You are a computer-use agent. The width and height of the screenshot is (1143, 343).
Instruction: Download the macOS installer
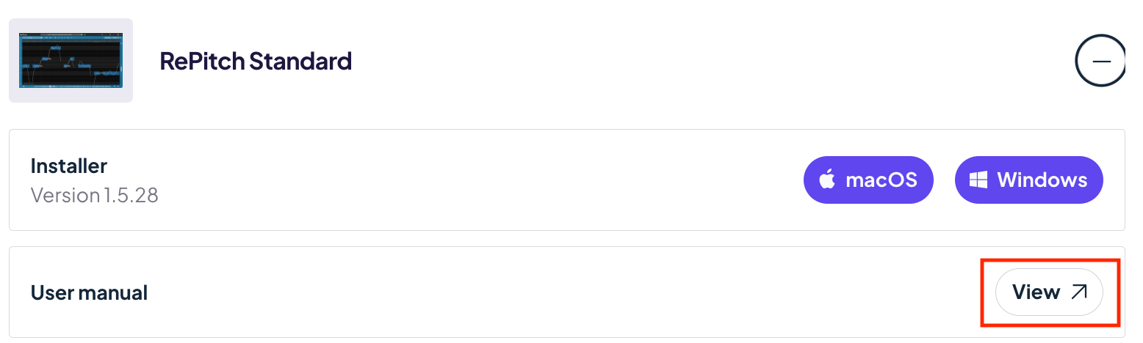click(x=868, y=180)
